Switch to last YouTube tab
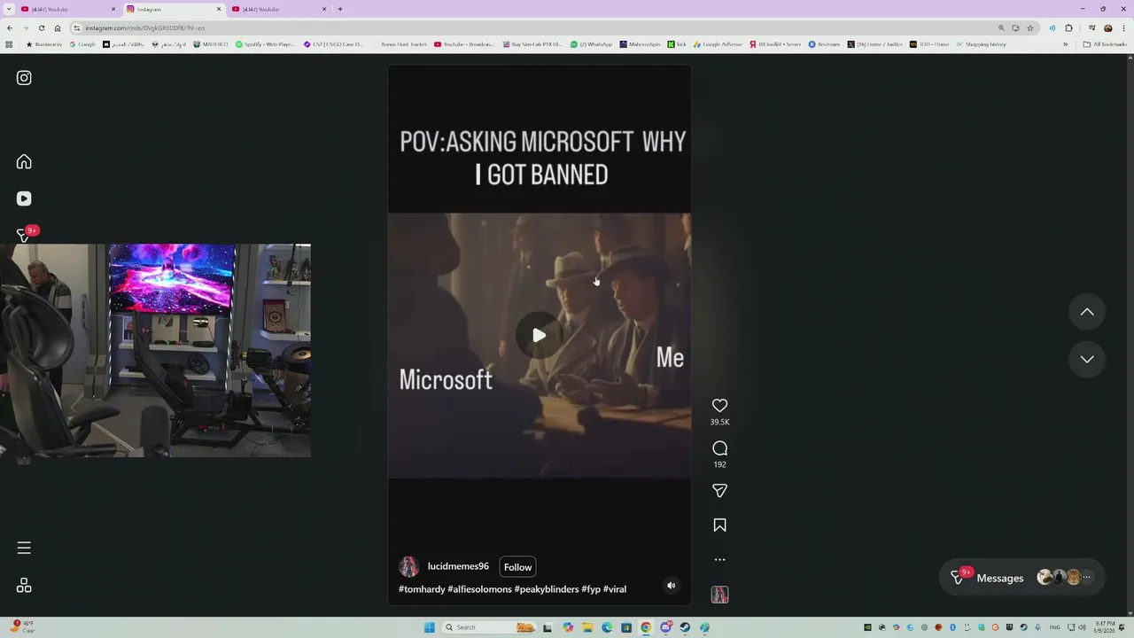 [x=278, y=9]
